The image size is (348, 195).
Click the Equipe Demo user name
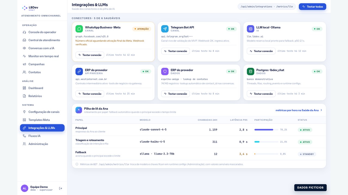coord(39,187)
